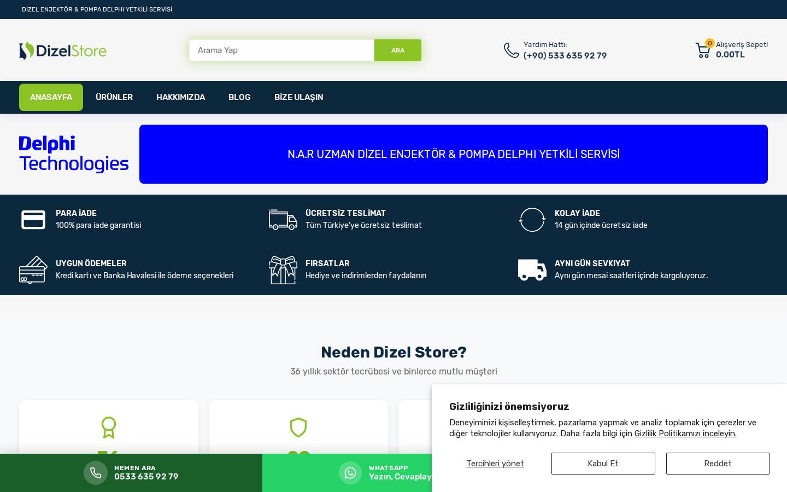Click the Alışveriş Sepeti label
Viewport: 787px width, 492px height.
click(742, 45)
